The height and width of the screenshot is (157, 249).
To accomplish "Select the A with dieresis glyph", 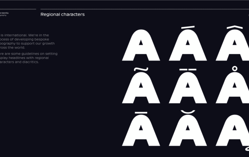I will [x=188, y=86].
